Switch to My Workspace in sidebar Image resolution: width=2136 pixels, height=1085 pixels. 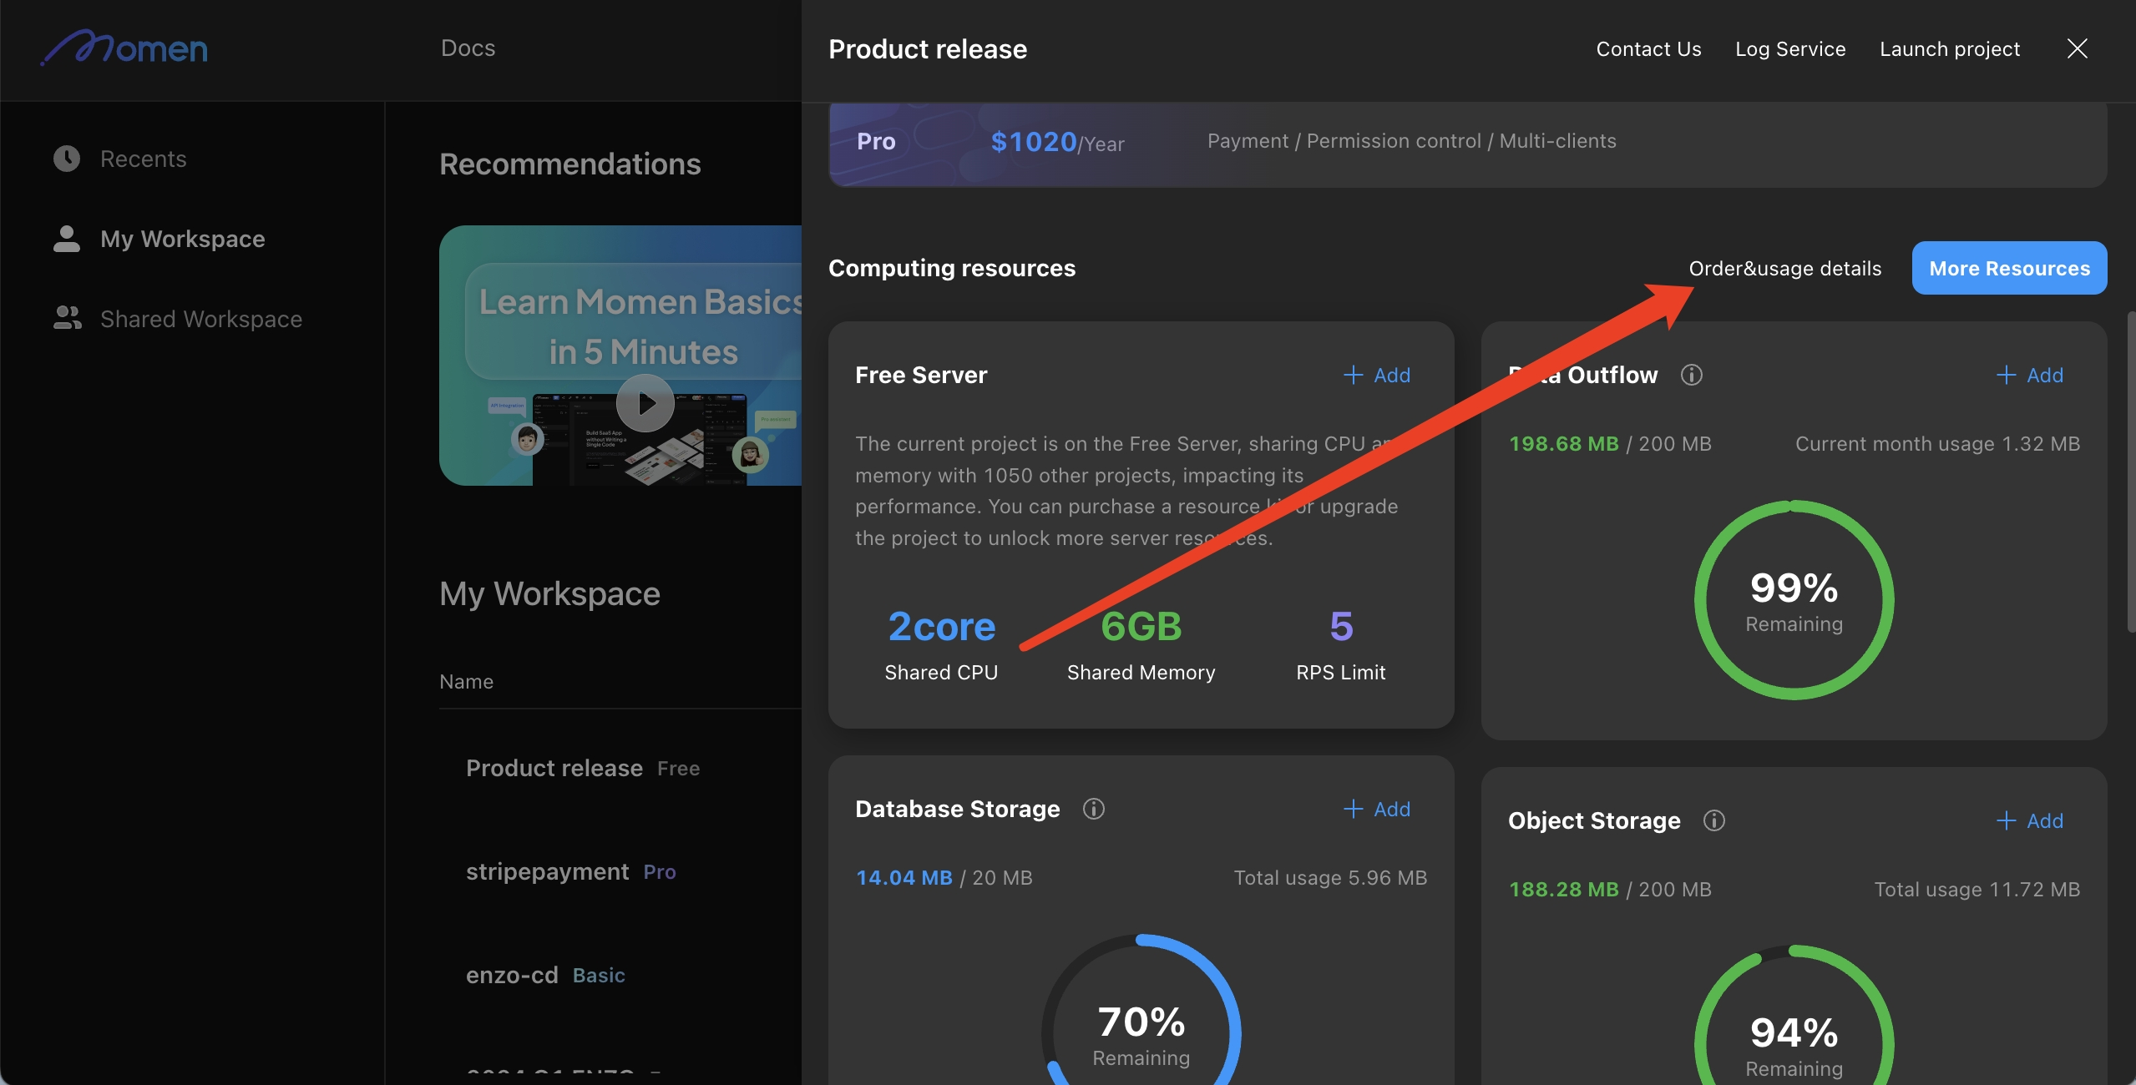[182, 239]
